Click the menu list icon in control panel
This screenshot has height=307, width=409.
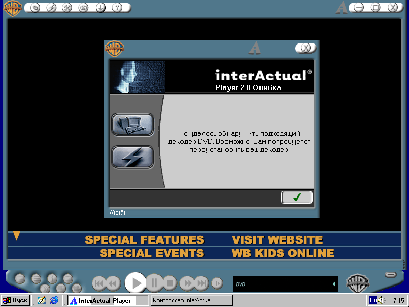(x=36, y=278)
